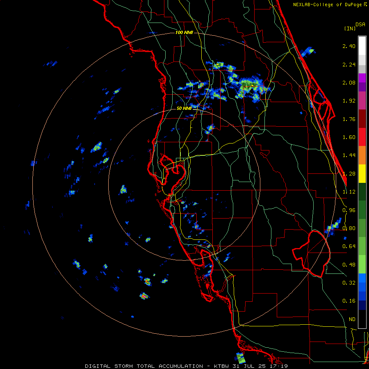Click the [IN] units label

click(350, 28)
